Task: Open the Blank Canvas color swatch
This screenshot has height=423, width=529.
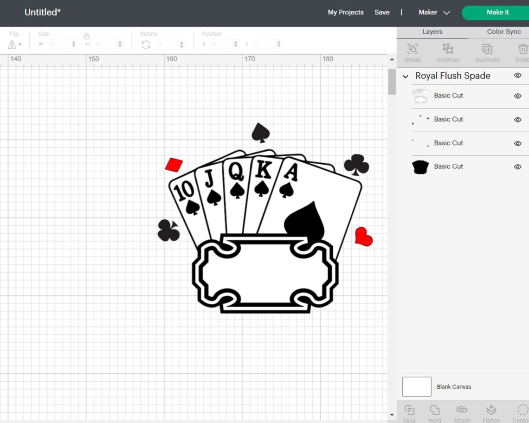Action: (x=416, y=386)
